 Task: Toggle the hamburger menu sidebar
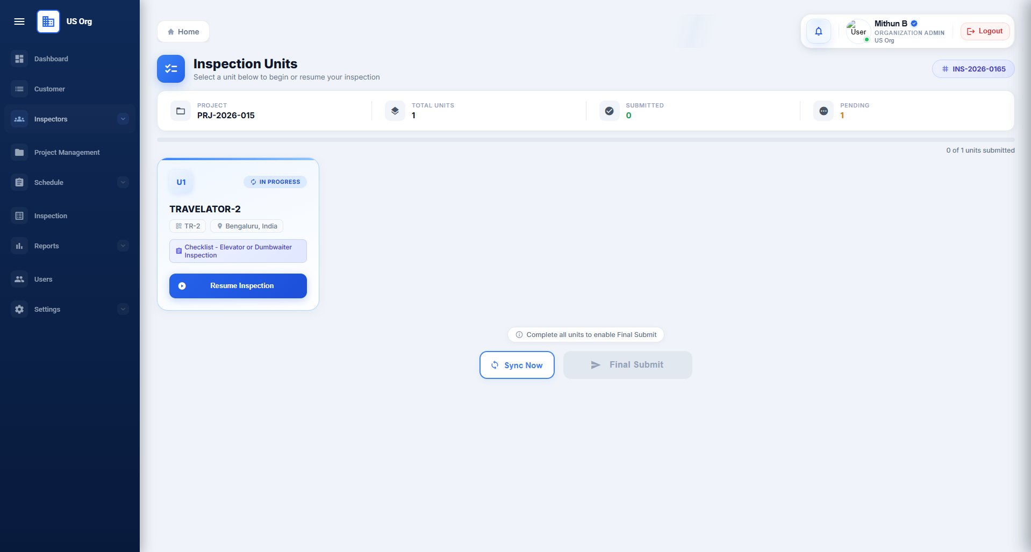point(19,21)
